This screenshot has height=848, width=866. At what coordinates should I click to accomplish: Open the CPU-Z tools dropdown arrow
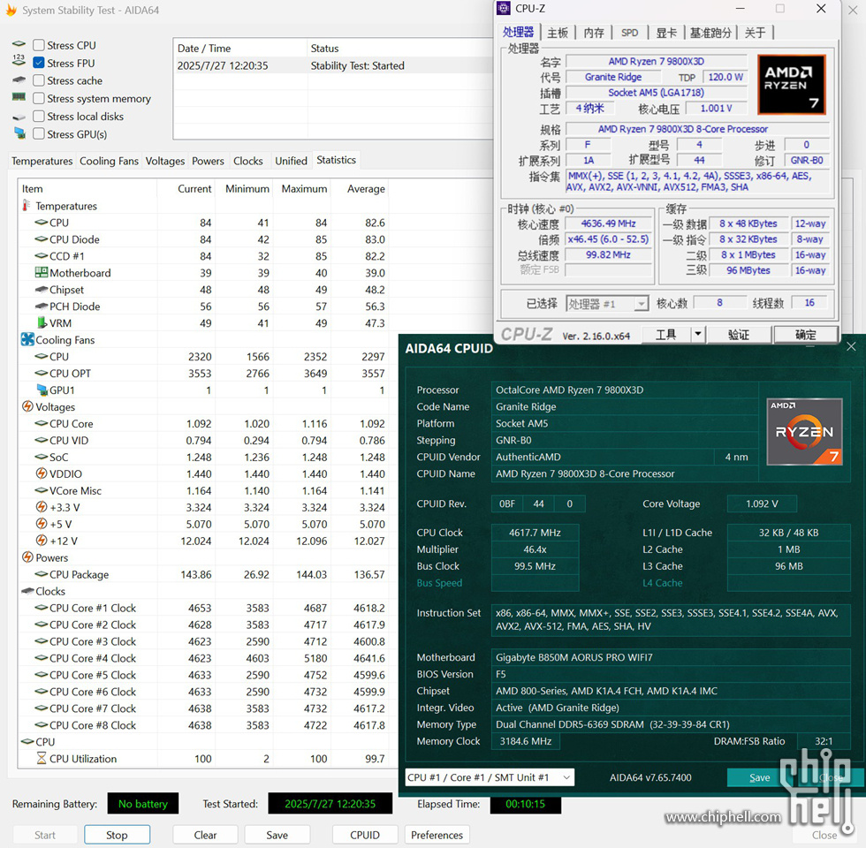point(697,335)
